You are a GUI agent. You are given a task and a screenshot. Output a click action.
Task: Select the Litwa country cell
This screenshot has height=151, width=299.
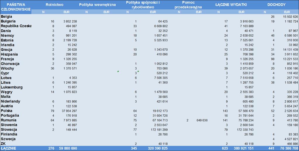click(6, 82)
